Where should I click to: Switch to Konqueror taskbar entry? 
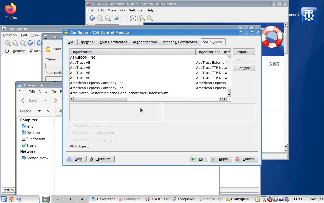[184, 199]
